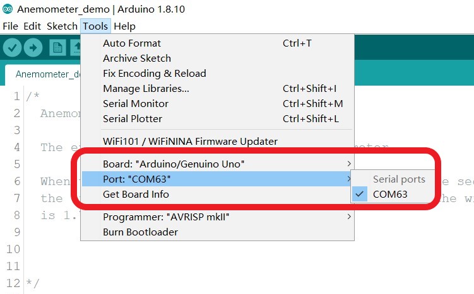The width and height of the screenshot is (474, 294).
Task: Click the /* comment start on line 1
Action: click(x=33, y=96)
